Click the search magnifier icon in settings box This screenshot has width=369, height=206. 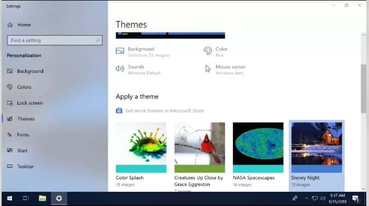[x=98, y=40]
